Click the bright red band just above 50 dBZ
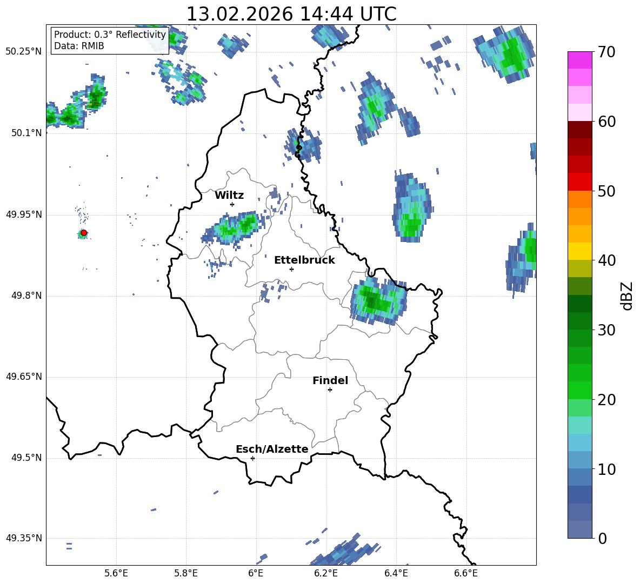This screenshot has height=584, width=640. pos(580,182)
